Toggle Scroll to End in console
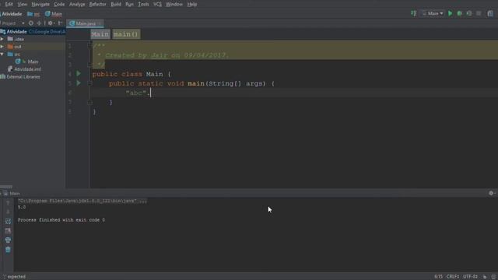Image resolution: width=498 pixels, height=280 pixels. 8,230
